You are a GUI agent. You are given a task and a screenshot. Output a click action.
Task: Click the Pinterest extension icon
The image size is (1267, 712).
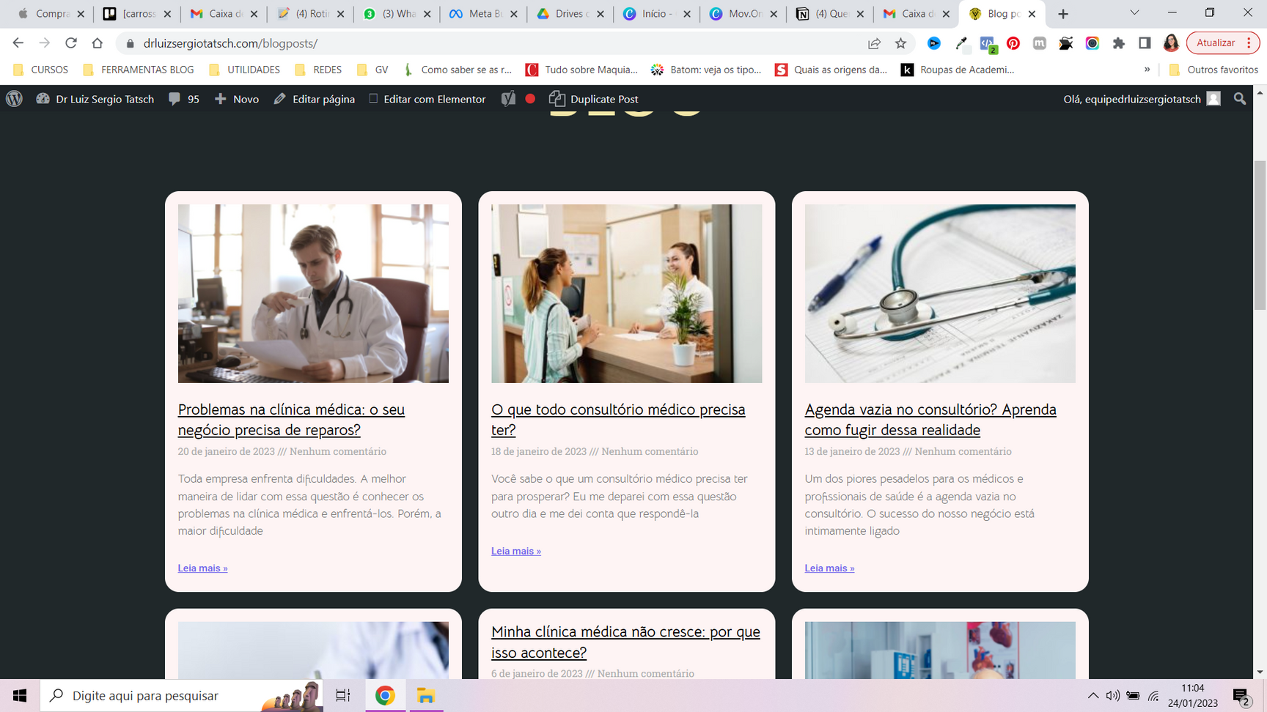[x=1013, y=43]
